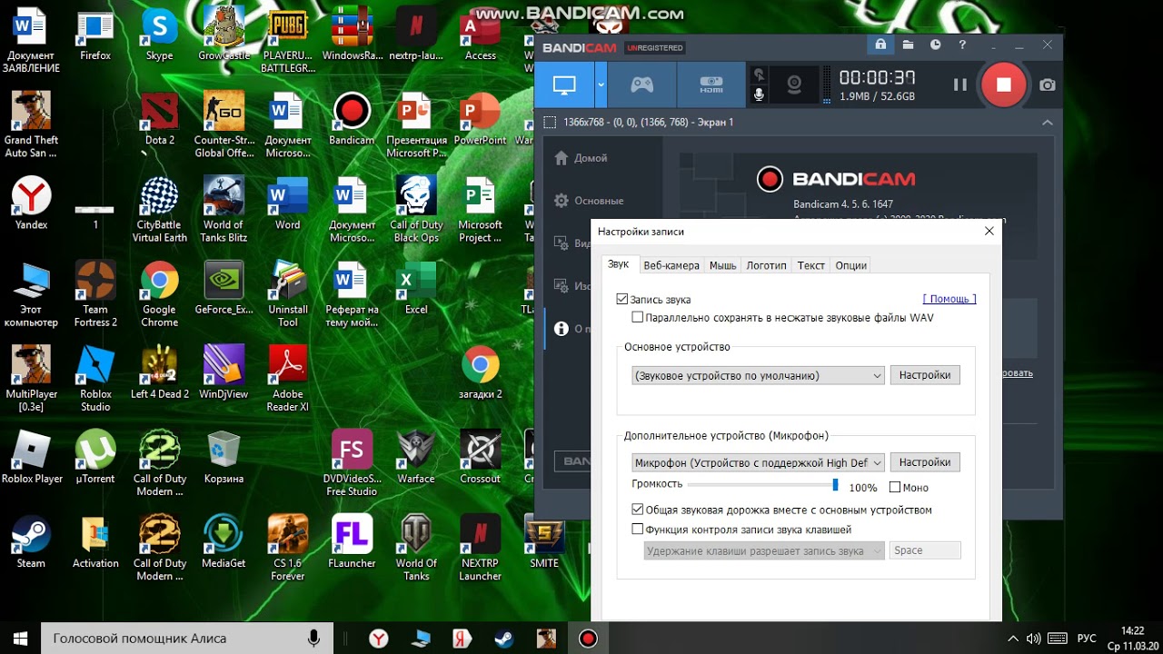1163x654 pixels.
Task: Select the Excel desktop shortcut
Action: coord(416,289)
